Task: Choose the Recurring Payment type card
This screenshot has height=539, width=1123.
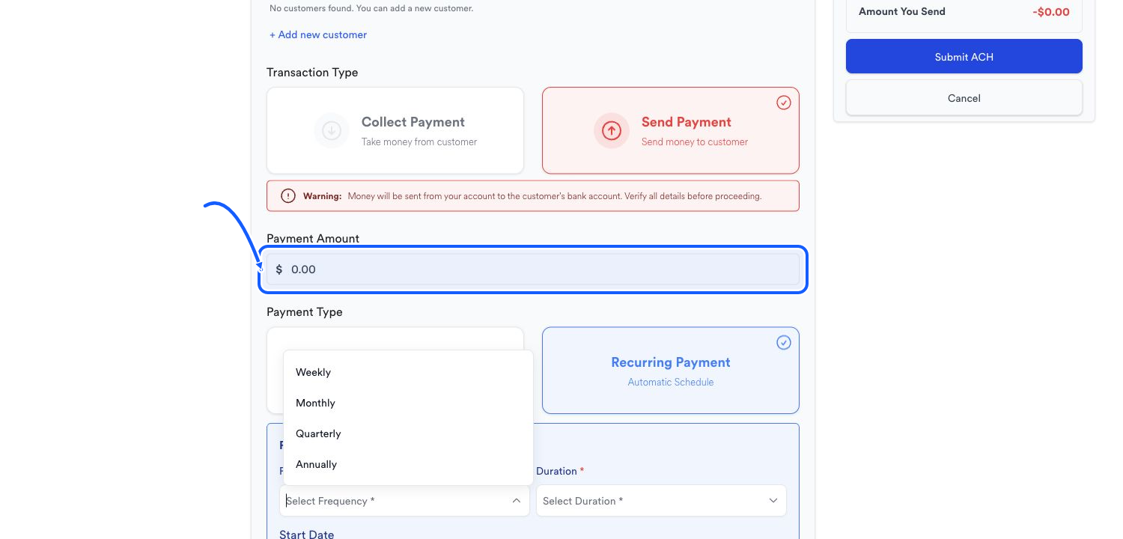Action: coord(671,370)
